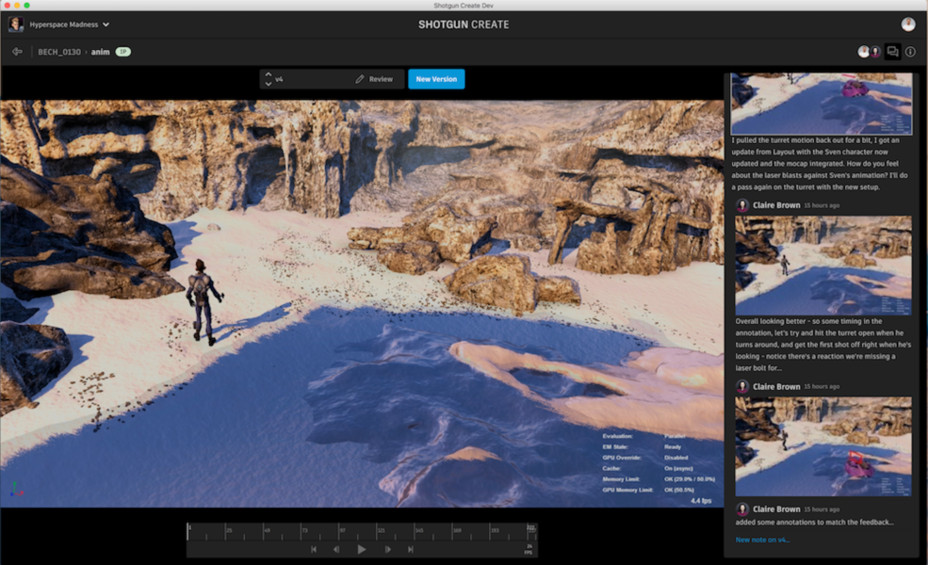The image size is (928, 565).
Task: Open the info details panel icon
Action: click(910, 52)
